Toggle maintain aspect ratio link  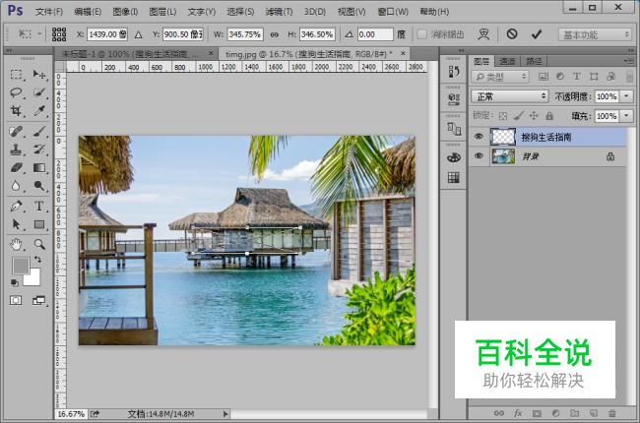coord(275,34)
